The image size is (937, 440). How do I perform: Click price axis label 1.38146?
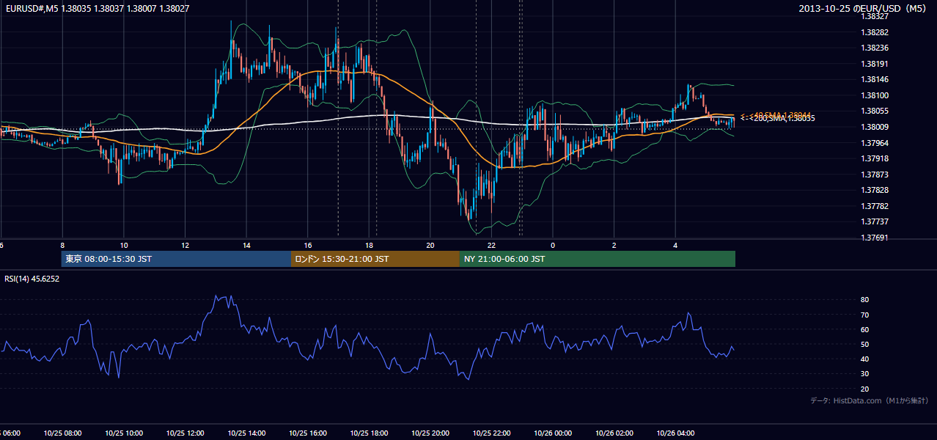[x=875, y=79]
